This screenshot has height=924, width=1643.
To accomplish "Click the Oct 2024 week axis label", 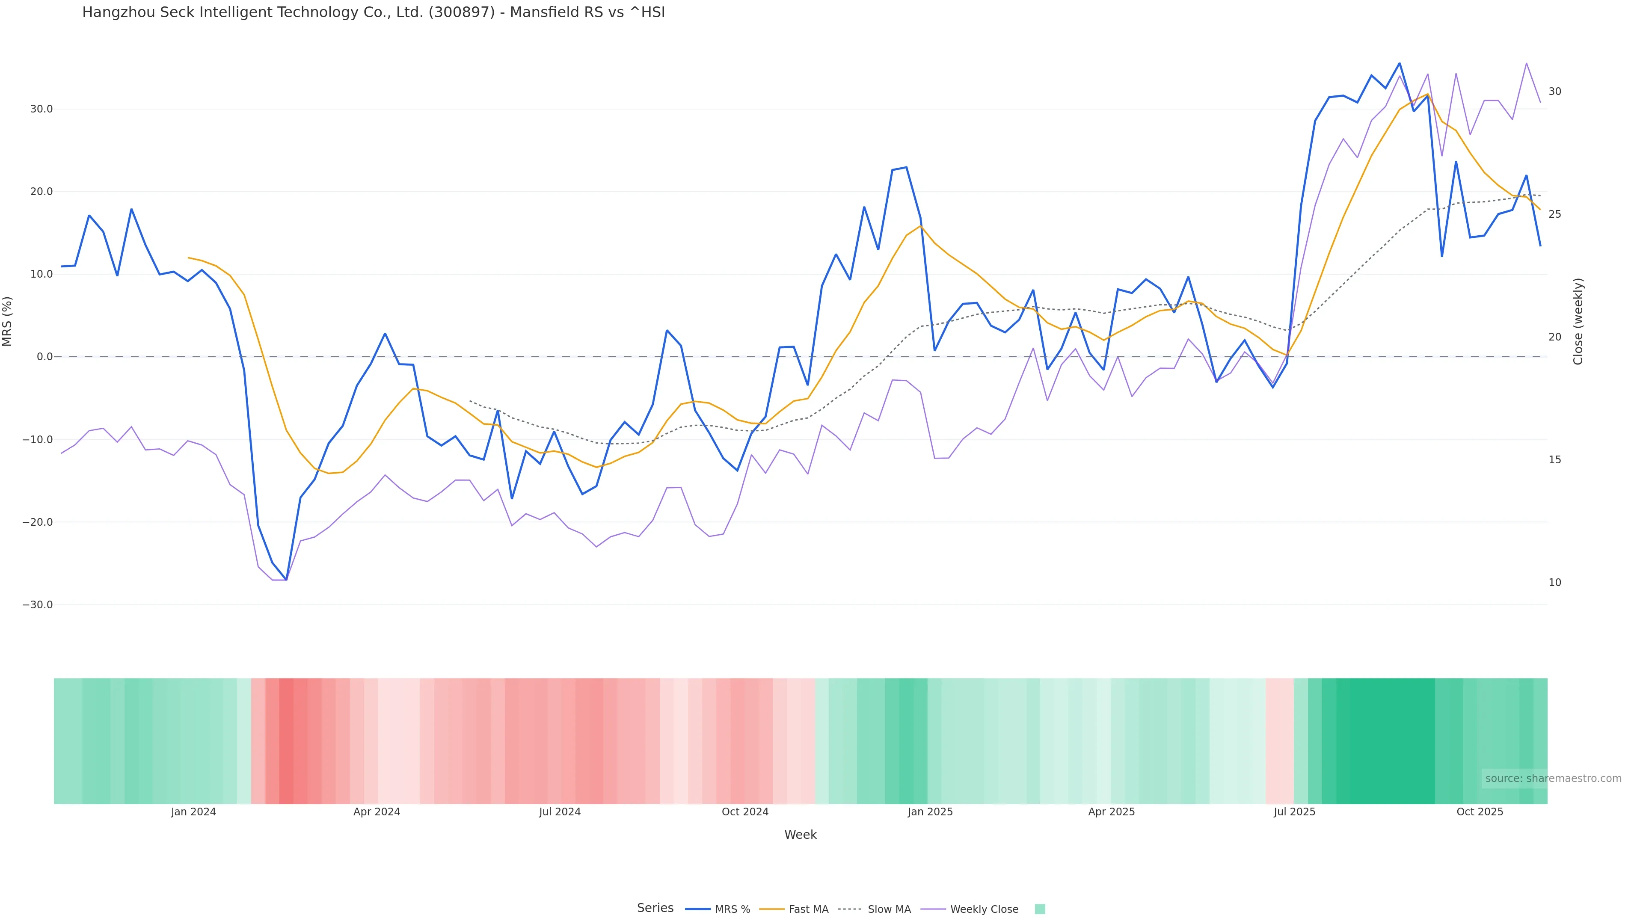I will [745, 812].
